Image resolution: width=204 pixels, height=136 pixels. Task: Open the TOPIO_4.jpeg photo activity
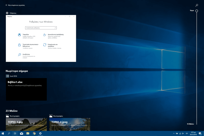(70, 124)
